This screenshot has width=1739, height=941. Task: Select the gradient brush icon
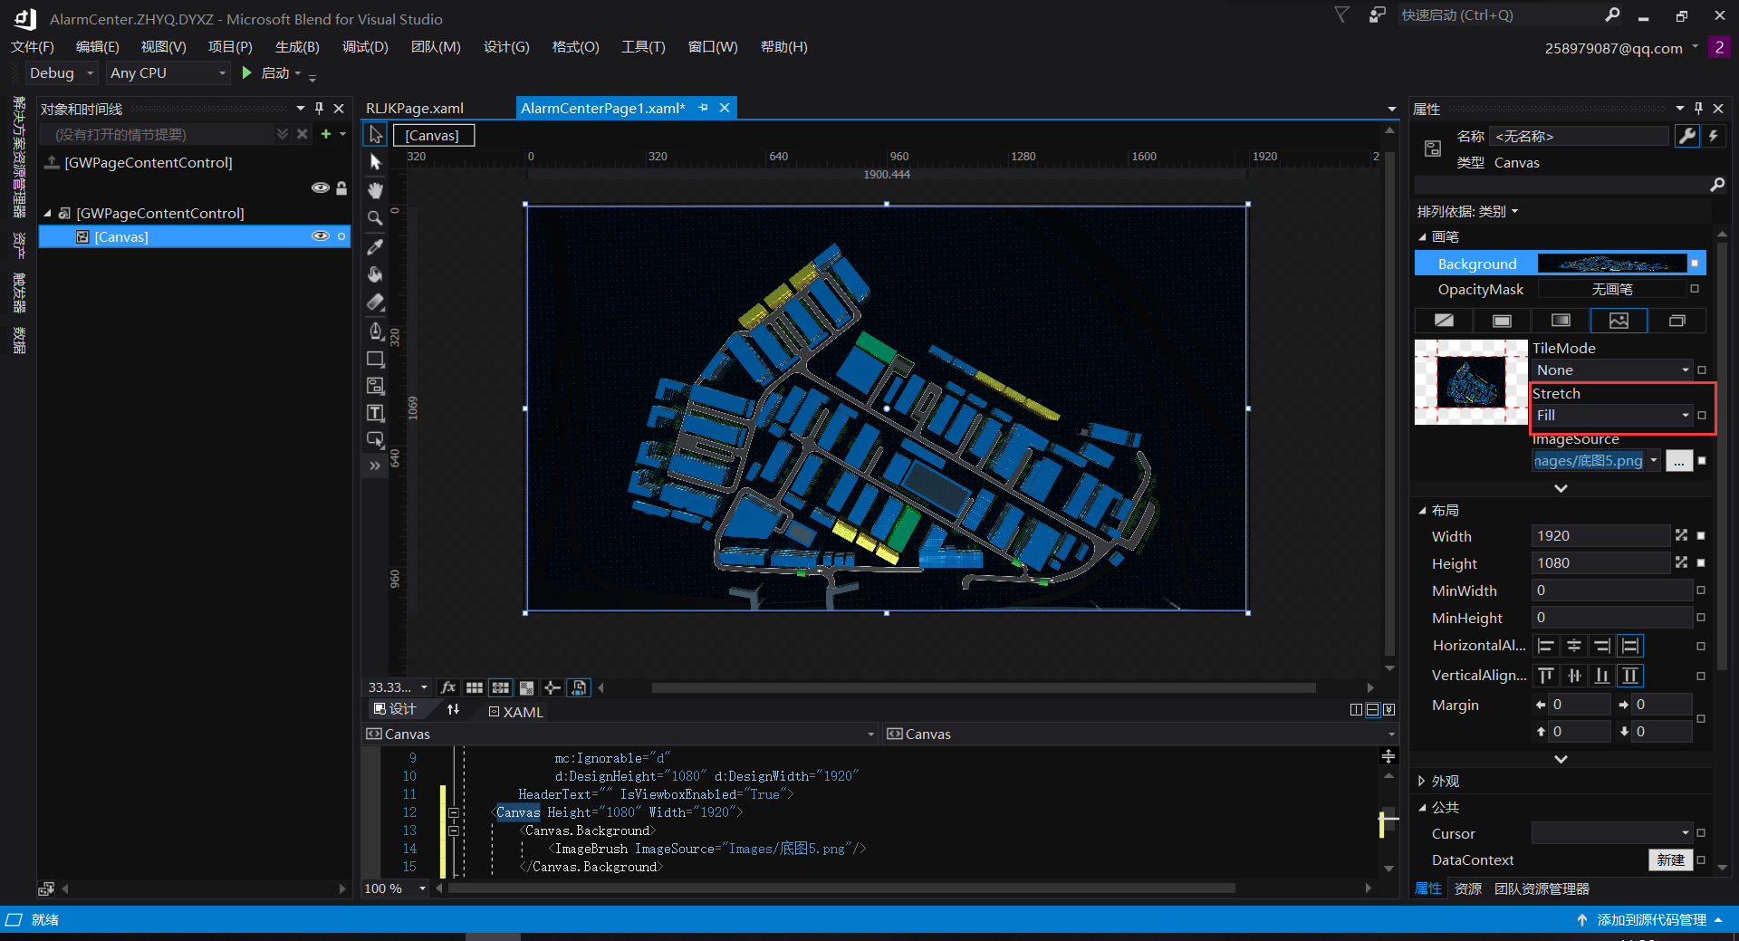tap(1560, 321)
